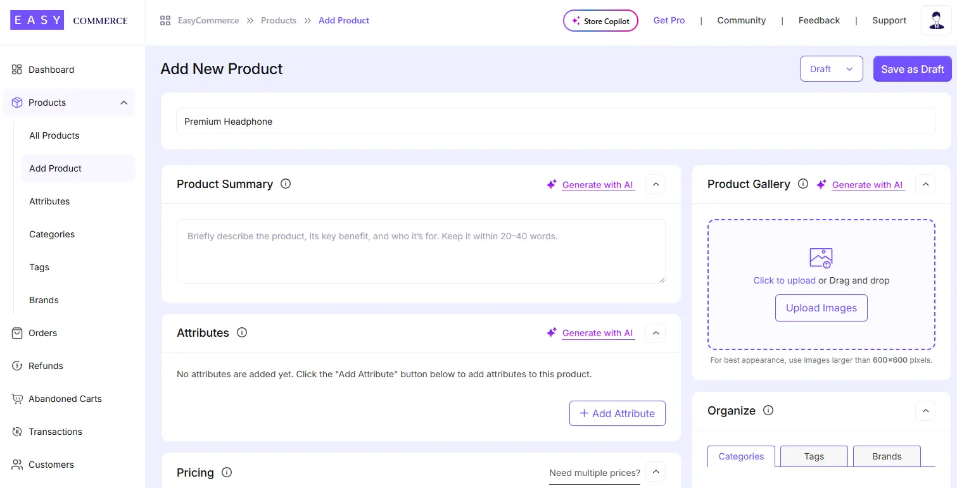This screenshot has width=957, height=488.
Task: Collapse the Organize panel
Action: pos(925,411)
